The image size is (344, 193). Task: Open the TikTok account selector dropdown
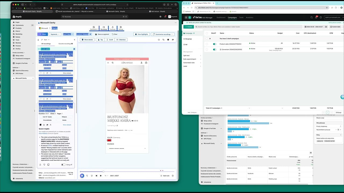click(x=334, y=17)
